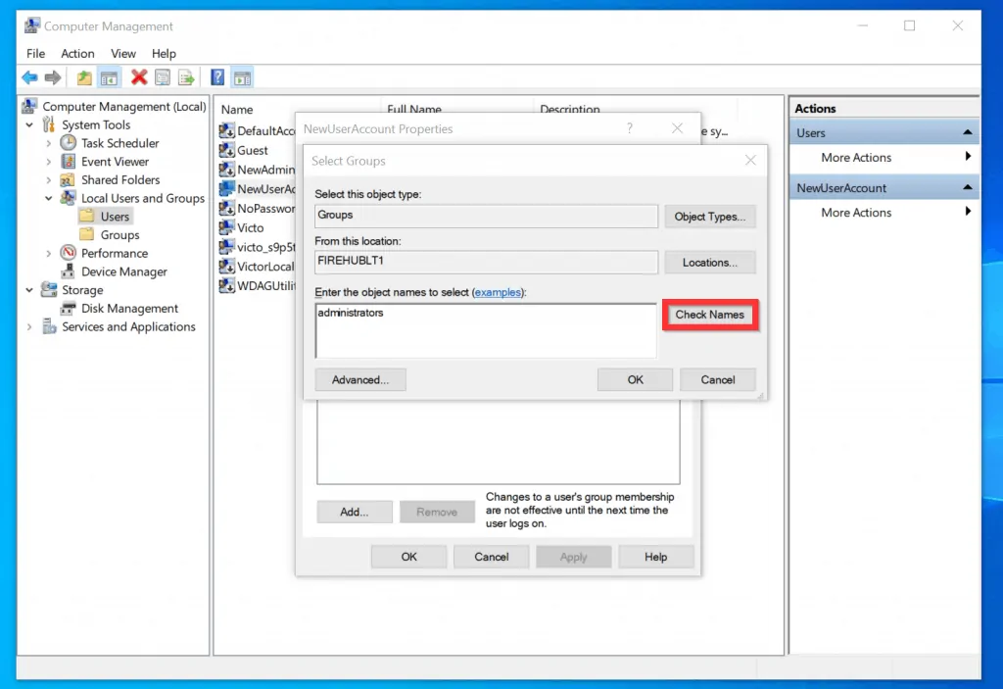
Task: Collapse the Users section in Actions pane
Action: click(x=967, y=130)
